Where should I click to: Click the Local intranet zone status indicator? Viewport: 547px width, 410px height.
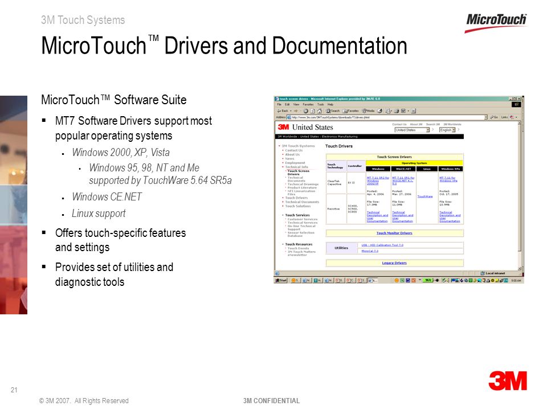[x=492, y=273]
